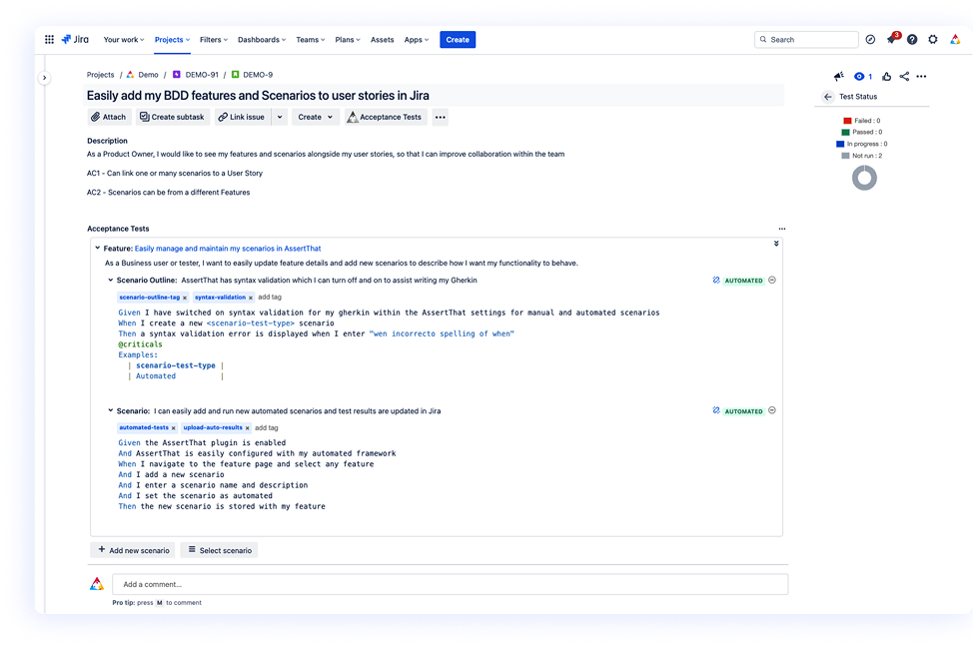Open the Give feedback megaphone icon
Screen dimensions: 973x648
pyautogui.click(x=837, y=76)
